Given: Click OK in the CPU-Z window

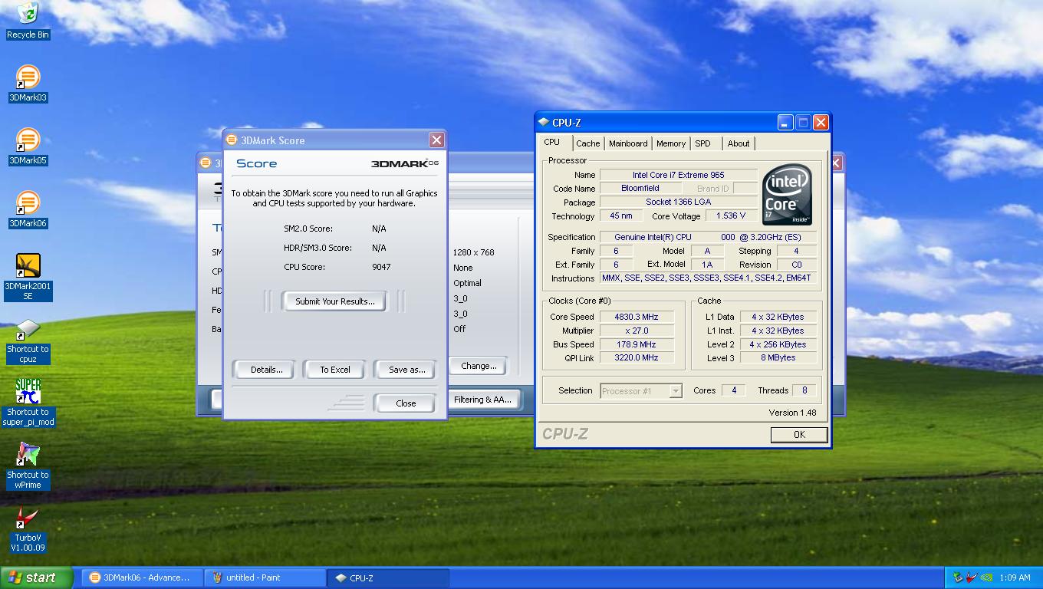Looking at the screenshot, I should click(799, 435).
